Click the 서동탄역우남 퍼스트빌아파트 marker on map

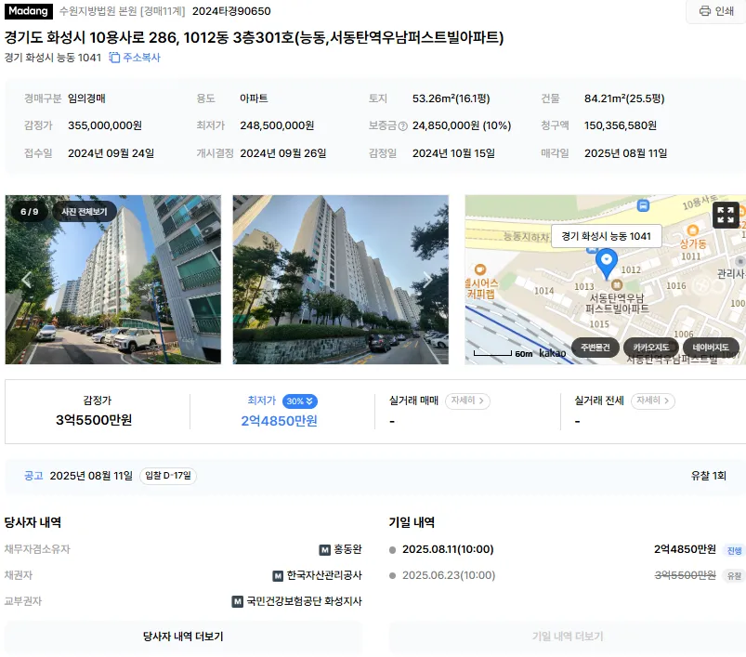(617, 285)
